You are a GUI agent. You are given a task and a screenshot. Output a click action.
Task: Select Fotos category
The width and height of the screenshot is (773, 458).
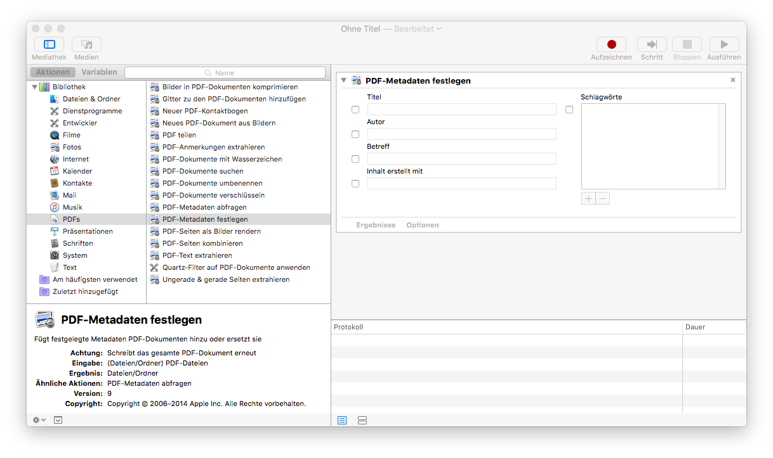tap(72, 147)
